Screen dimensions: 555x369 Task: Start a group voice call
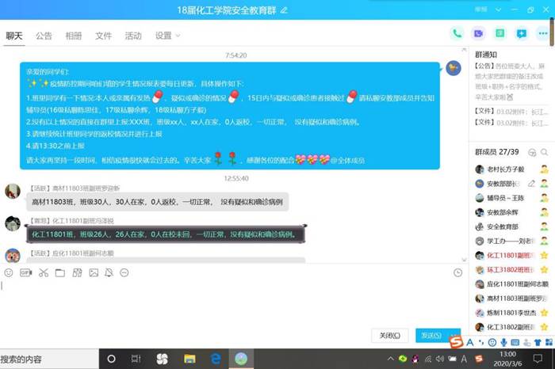(x=457, y=33)
